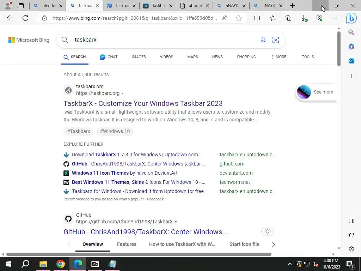The image size is (361, 271).
Task: Add this page to favorites
Action: pos(239,18)
